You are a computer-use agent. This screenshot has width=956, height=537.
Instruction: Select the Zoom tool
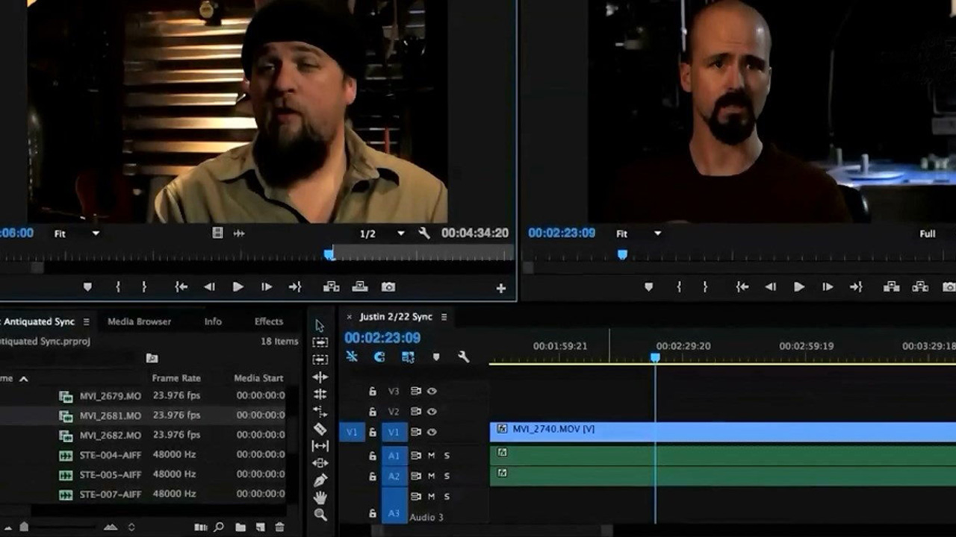(x=320, y=515)
